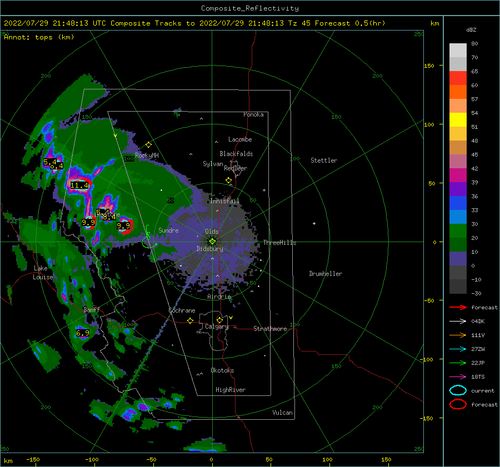500x467 pixels.
Task: Click the Vulcan town label
Action: [x=282, y=413]
